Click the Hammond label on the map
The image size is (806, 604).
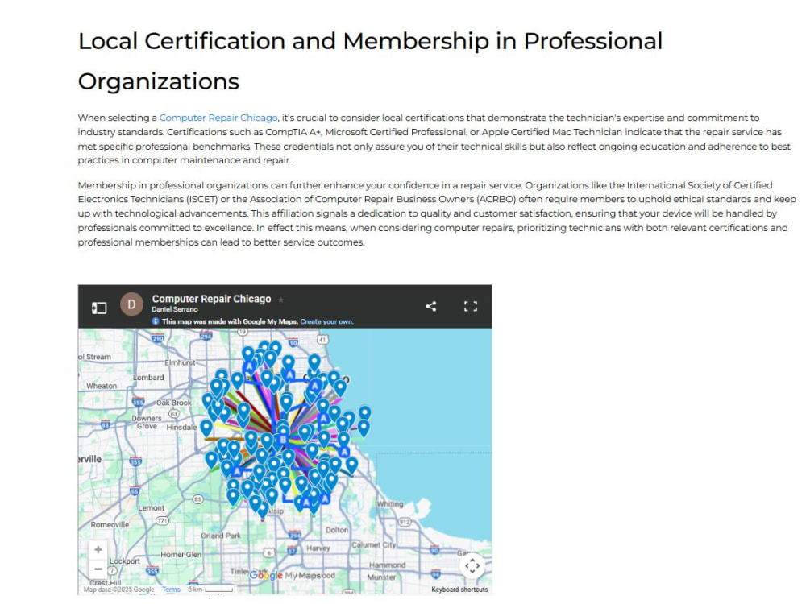(x=387, y=565)
